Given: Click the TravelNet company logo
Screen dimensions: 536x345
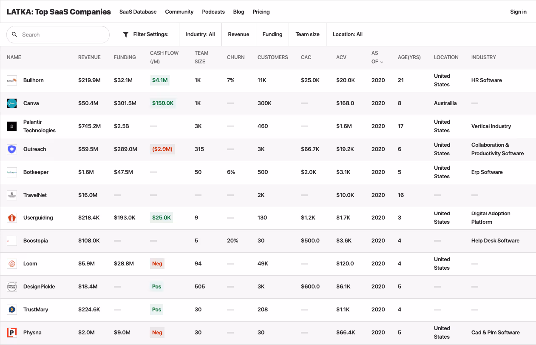Looking at the screenshot, I should (x=12, y=195).
